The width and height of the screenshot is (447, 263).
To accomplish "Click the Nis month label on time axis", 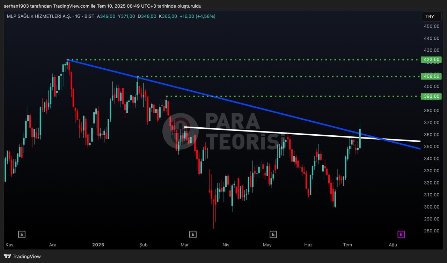I will point(226,245).
